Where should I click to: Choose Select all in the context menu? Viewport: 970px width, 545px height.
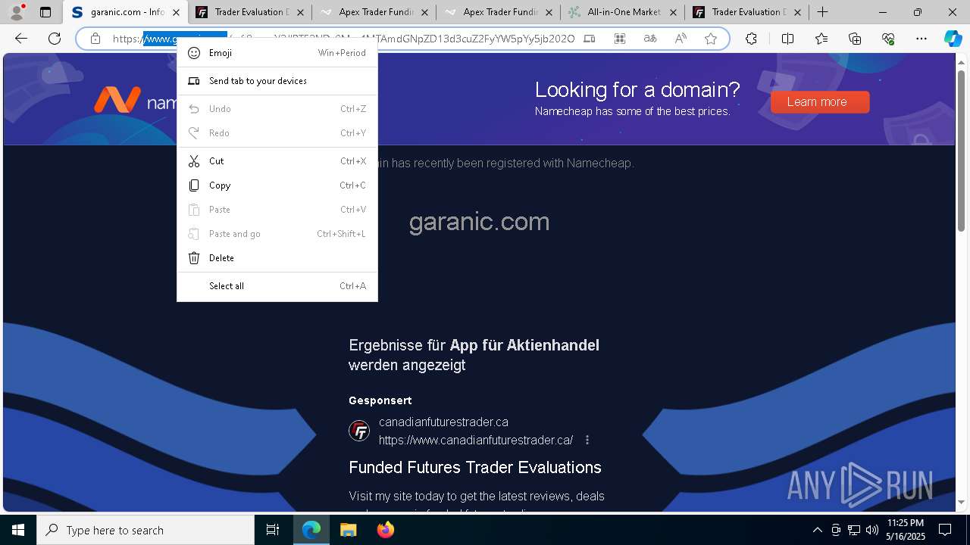tap(277, 286)
